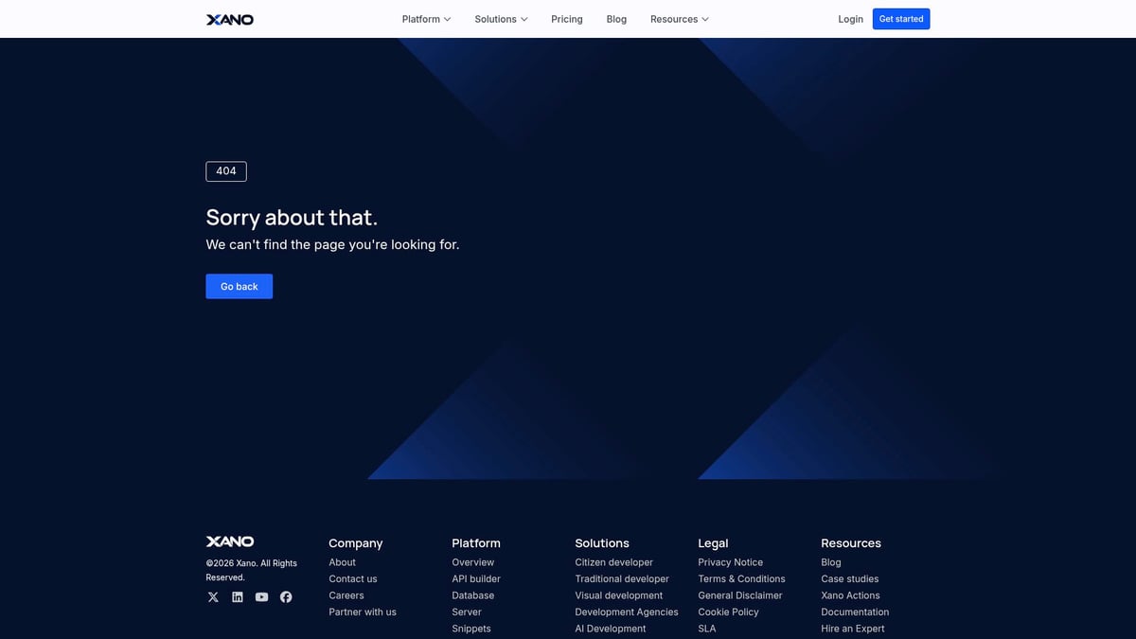Click the Facebook social icon

286,596
